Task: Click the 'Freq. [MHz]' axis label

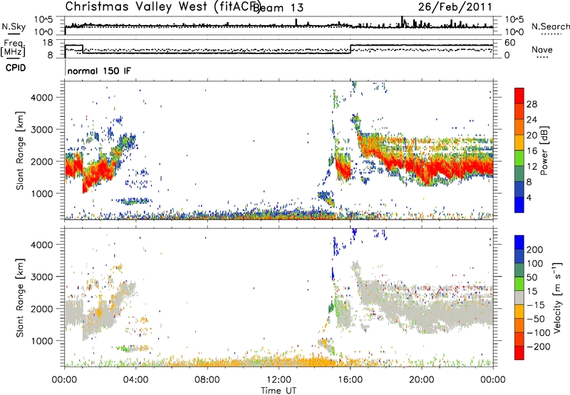Action: click(x=14, y=48)
